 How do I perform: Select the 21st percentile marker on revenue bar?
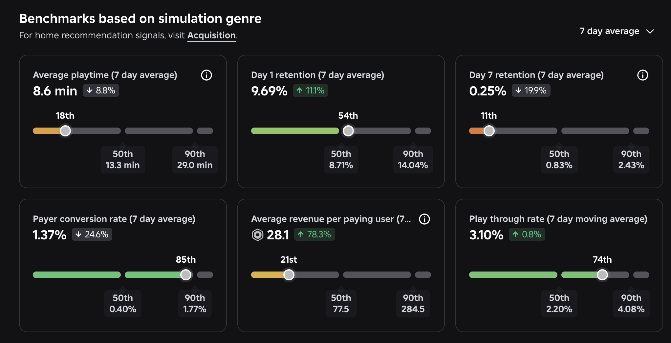(x=289, y=275)
